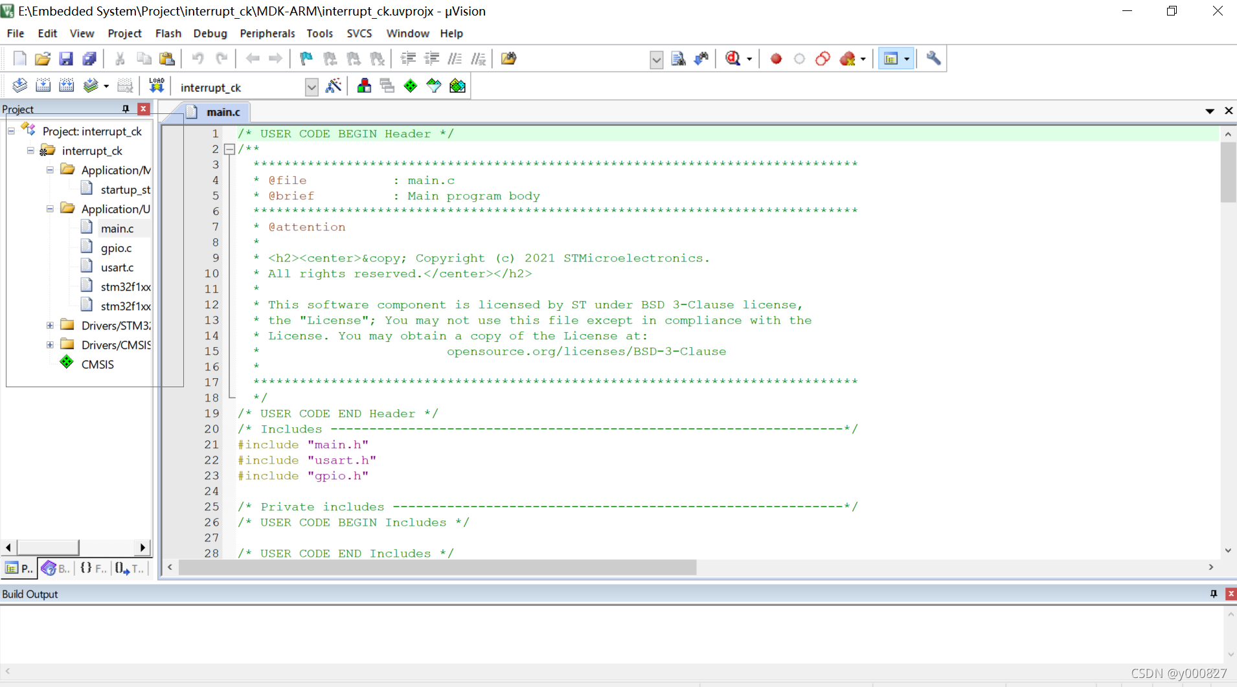Open the Configuration wrench icon

(x=933, y=59)
